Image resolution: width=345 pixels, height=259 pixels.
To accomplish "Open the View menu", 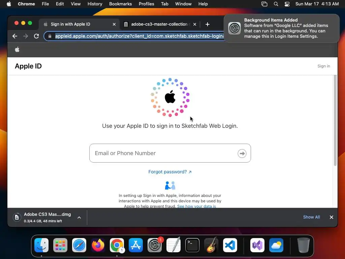I will click(76, 4).
